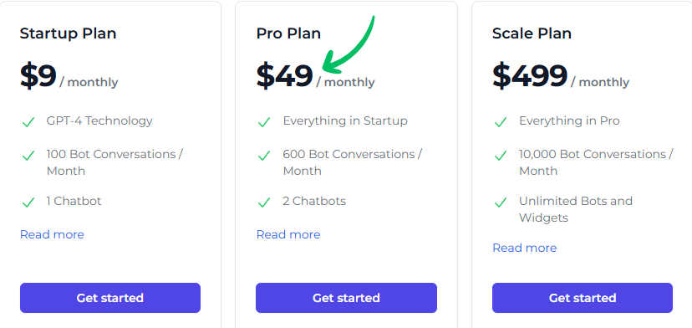Expand Read more under Startup Plan
The image size is (692, 328).
52,234
